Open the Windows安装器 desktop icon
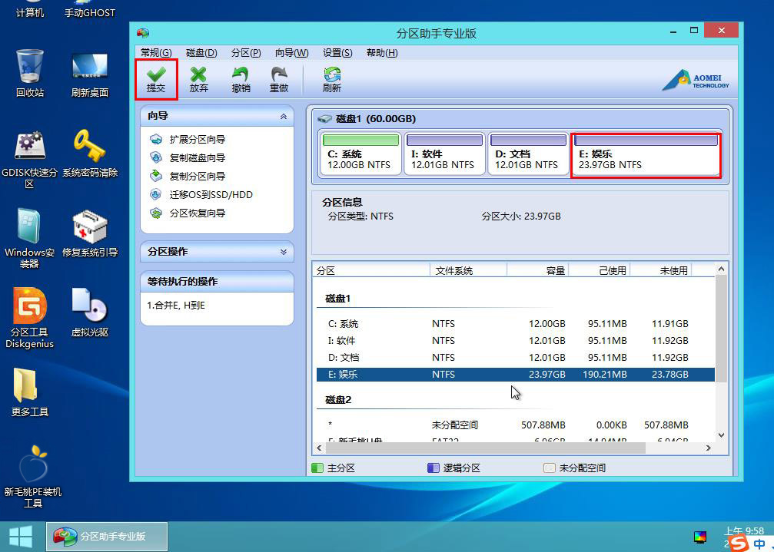Viewport: 774px width, 552px height. coord(30,239)
